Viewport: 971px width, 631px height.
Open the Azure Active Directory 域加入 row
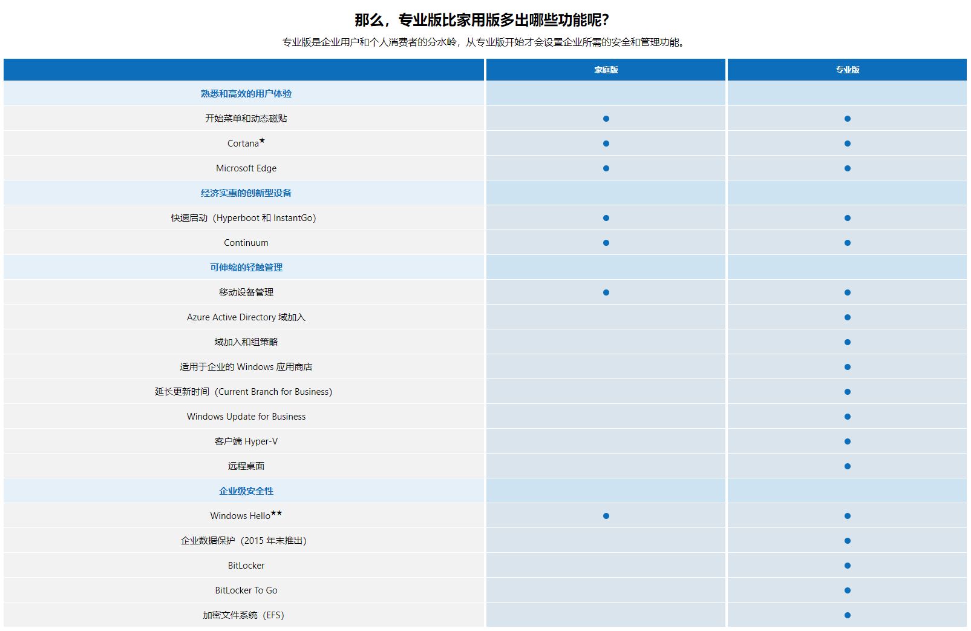tap(246, 317)
